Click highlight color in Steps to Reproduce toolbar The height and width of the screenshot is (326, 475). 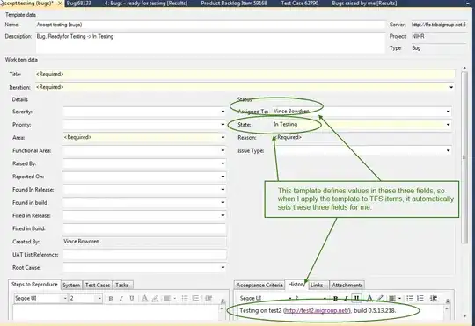(x=155, y=299)
